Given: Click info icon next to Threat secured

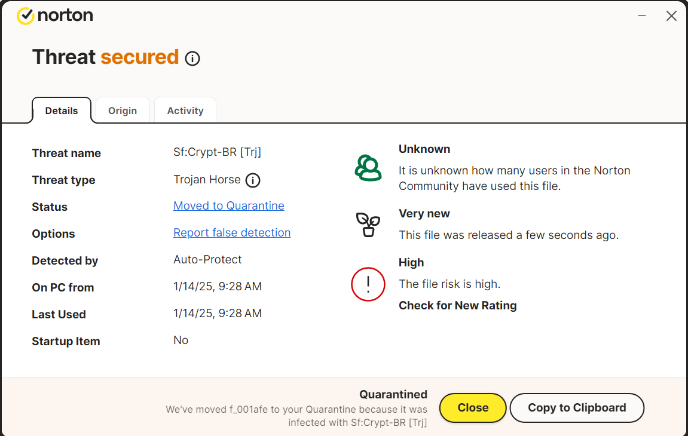Looking at the screenshot, I should [x=192, y=59].
